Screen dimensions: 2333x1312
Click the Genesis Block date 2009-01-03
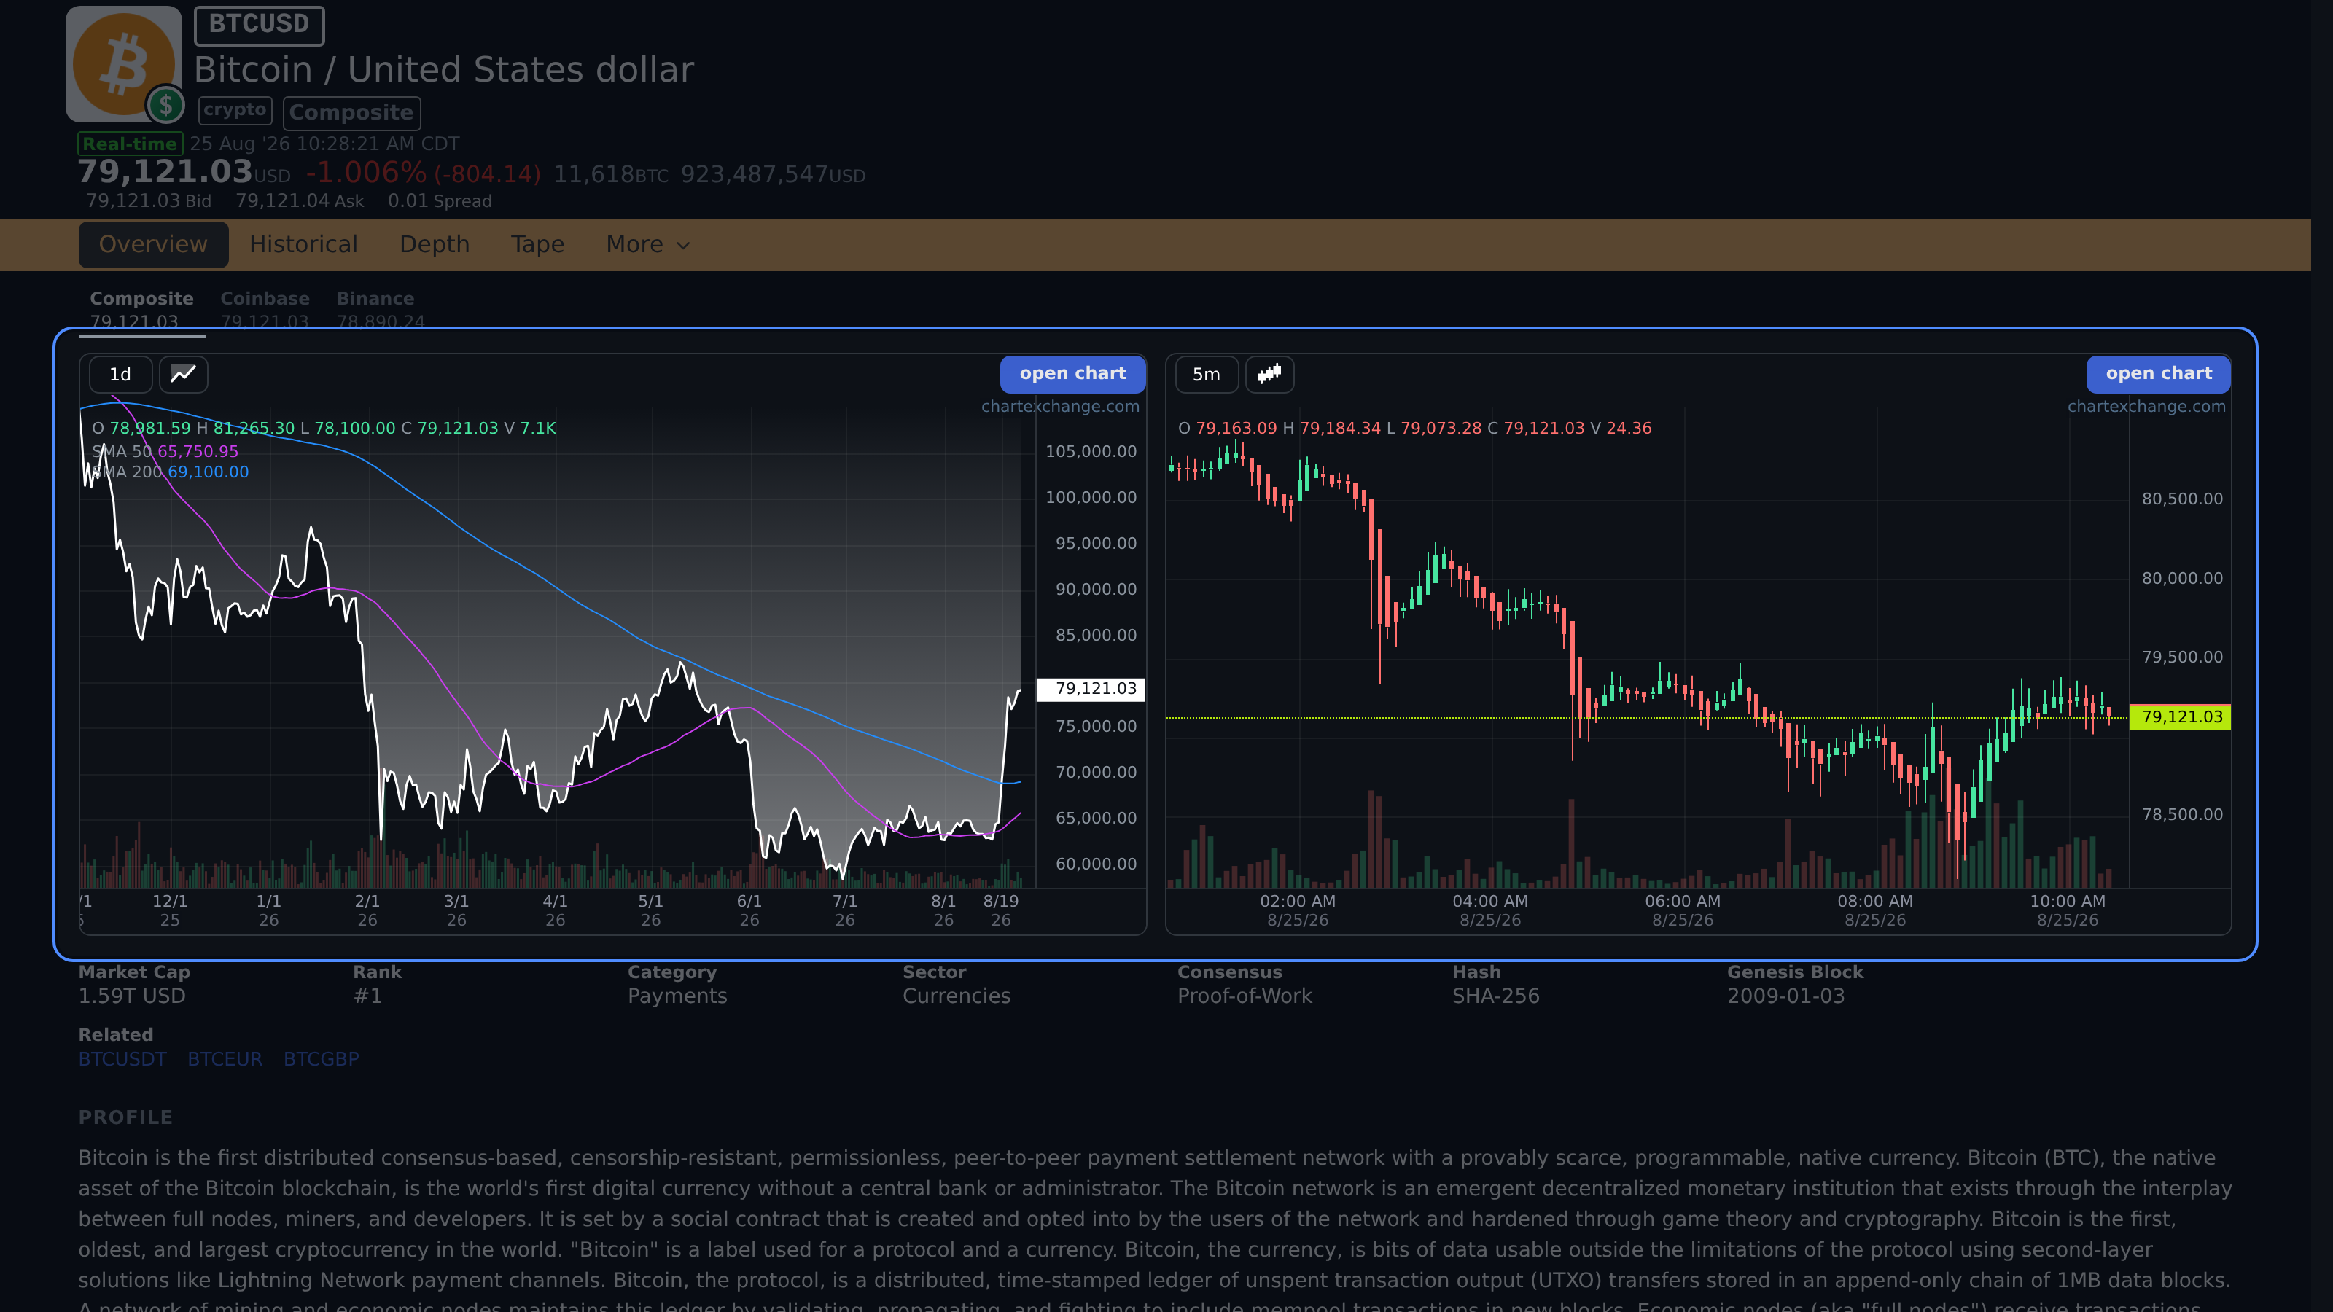coord(1786,996)
